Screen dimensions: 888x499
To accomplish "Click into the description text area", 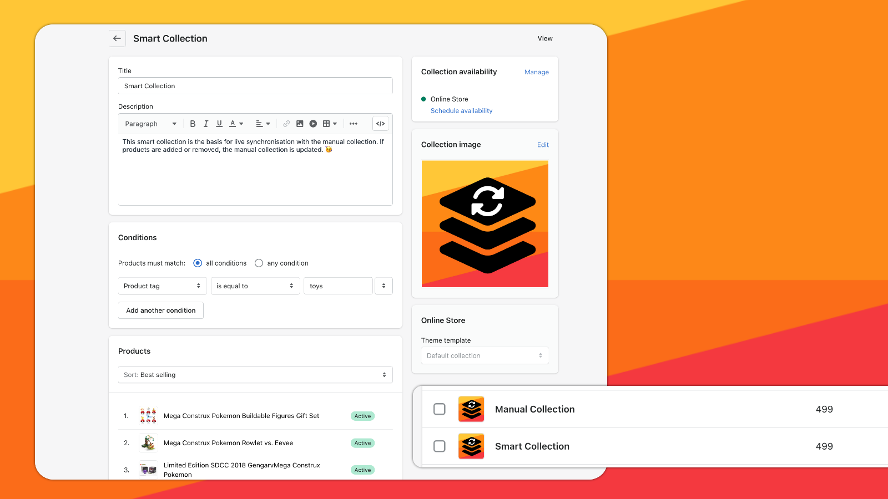I will pos(255,169).
